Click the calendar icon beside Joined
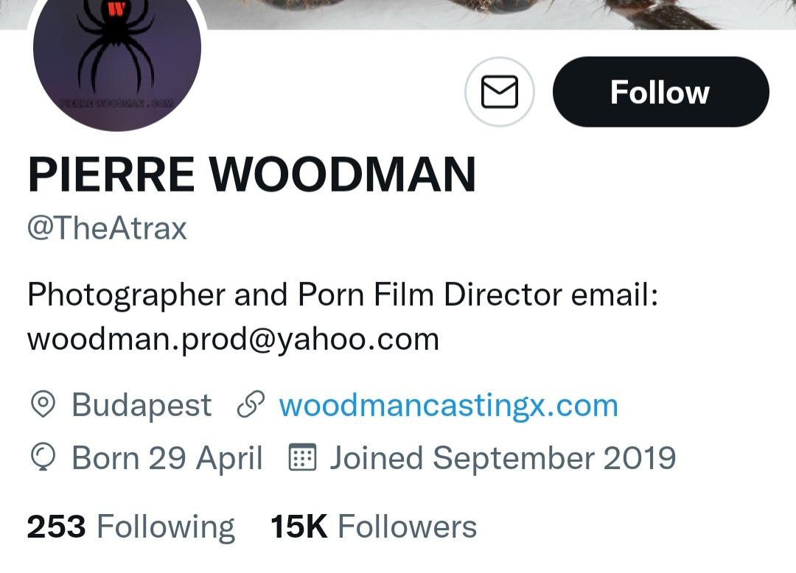Screen dimensions: 796x573 tap(301, 458)
